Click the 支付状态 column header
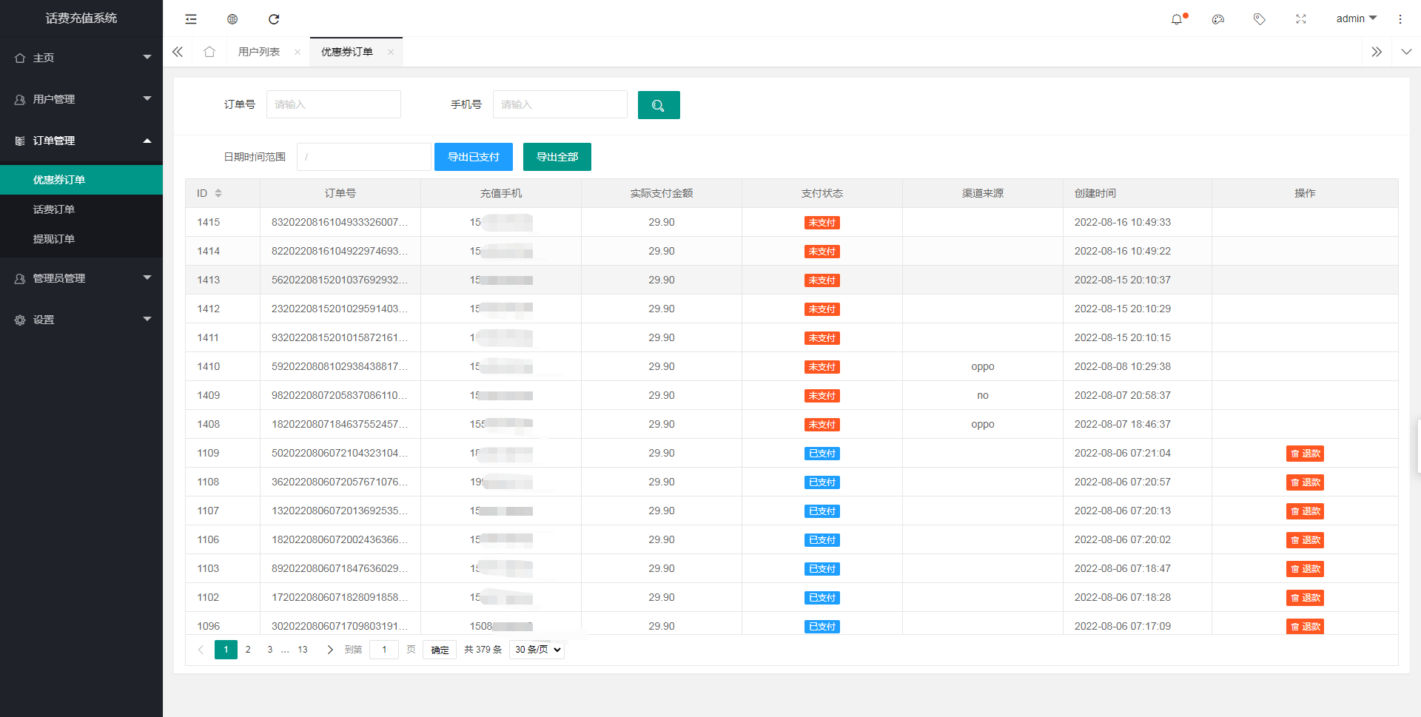The height and width of the screenshot is (717, 1421). click(822, 193)
